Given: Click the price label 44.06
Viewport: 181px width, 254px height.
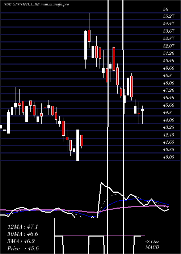Looking at the screenshot, I should 169,120.
